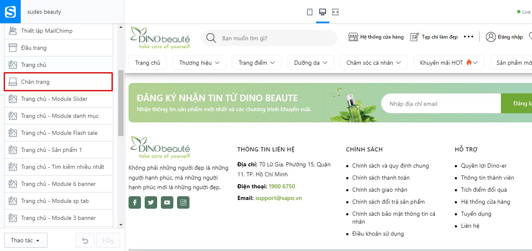532x251 pixels.
Task: Switch to full-width preview icon
Action: pyautogui.click(x=335, y=12)
